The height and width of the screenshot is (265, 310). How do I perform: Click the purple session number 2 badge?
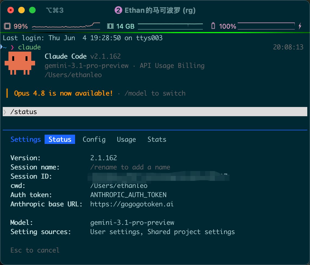point(118,10)
